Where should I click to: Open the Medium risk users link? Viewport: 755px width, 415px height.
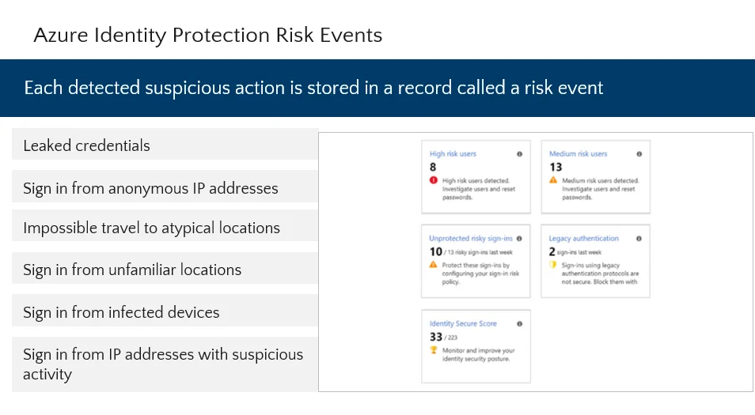point(579,154)
